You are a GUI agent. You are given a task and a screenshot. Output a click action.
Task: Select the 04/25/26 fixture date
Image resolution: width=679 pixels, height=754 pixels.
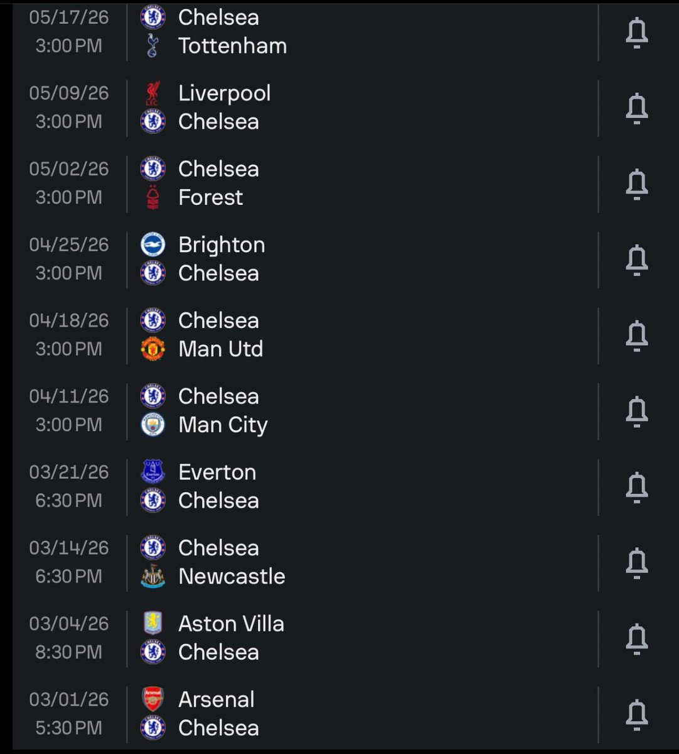(69, 244)
